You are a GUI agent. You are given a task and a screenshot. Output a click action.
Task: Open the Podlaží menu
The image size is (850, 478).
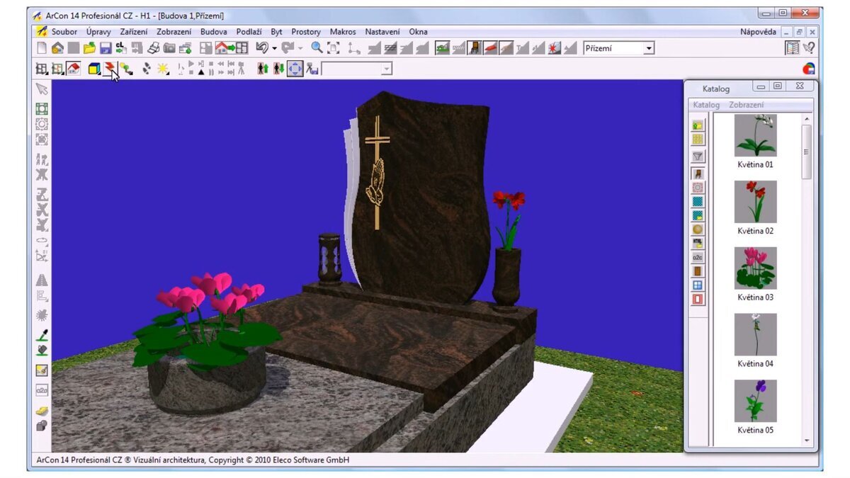coord(249,32)
